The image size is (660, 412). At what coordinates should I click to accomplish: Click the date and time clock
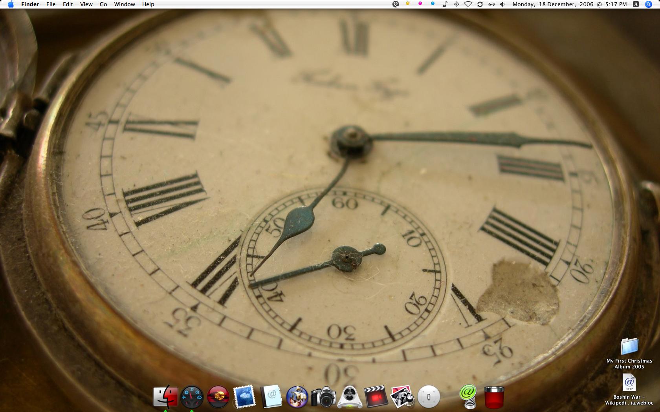[570, 4]
